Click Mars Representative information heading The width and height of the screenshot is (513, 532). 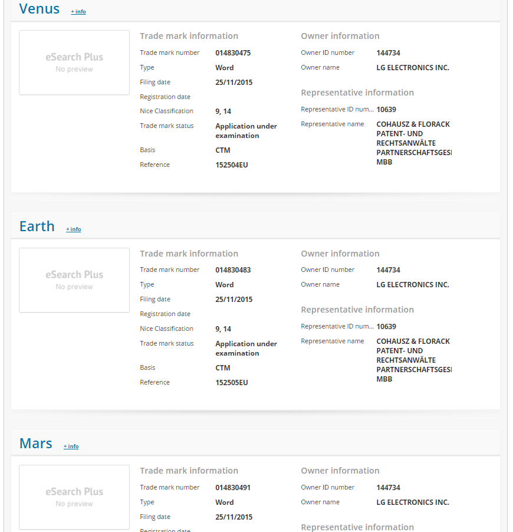[x=357, y=527]
